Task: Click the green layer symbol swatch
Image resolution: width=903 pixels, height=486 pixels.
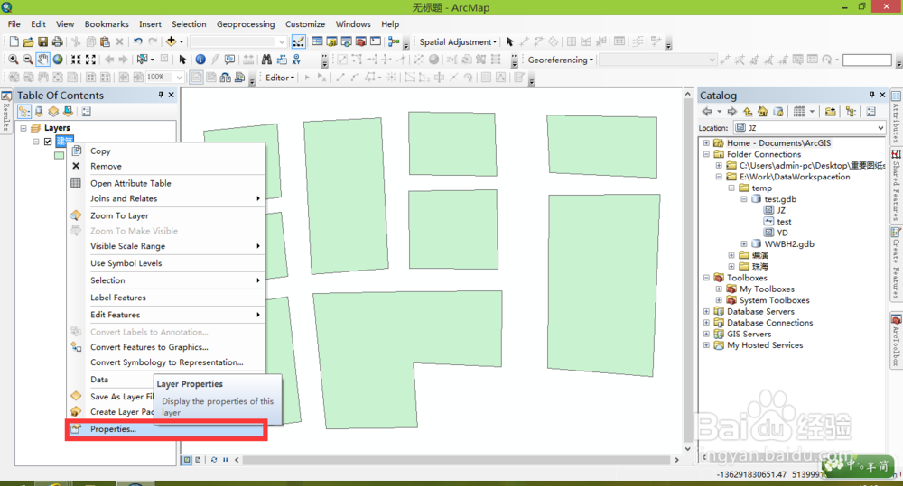Action: [60, 155]
